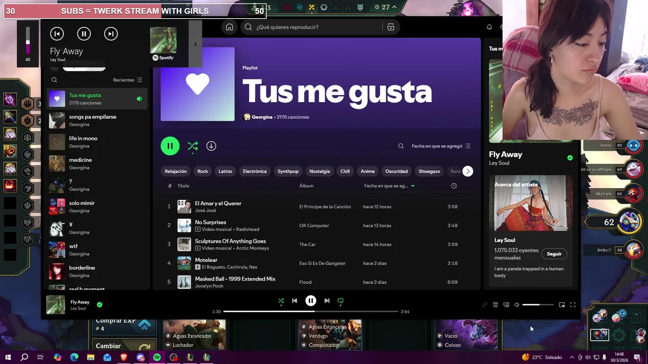Viewport: 648px width, 364px height.
Task: Open 'medicine' playlist in sidebar
Action: pyautogui.click(x=97, y=163)
